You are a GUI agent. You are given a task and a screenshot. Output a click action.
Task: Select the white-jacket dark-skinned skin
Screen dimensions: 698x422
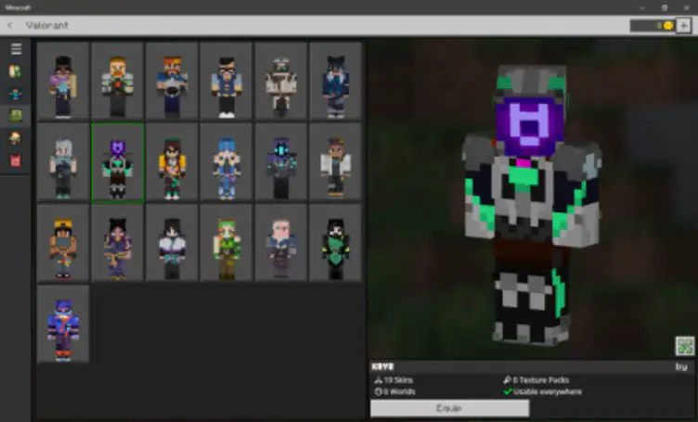pos(335,162)
